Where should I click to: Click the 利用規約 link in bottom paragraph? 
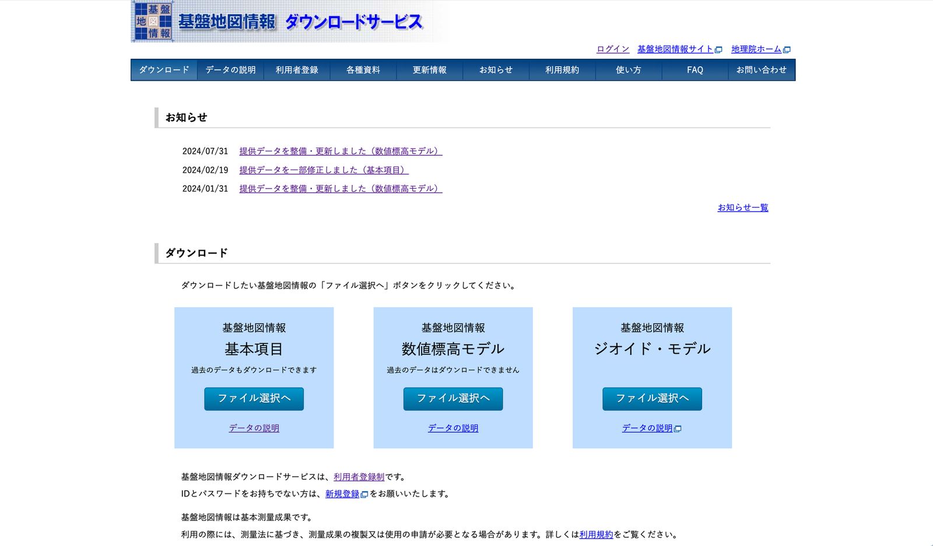point(596,534)
